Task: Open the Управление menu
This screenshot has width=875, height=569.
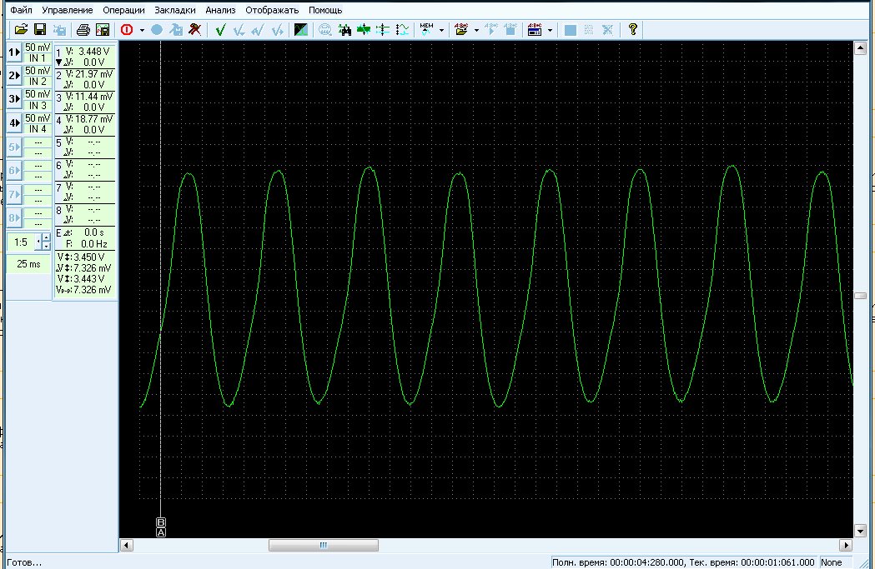Action: click(x=68, y=10)
